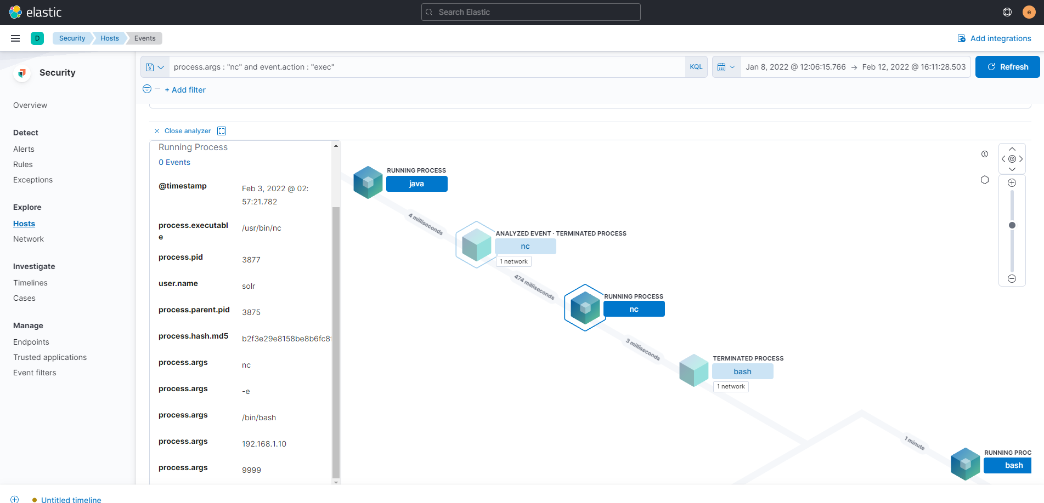
Task: Click the analyzer zoom slider handle
Action: 1012,225
